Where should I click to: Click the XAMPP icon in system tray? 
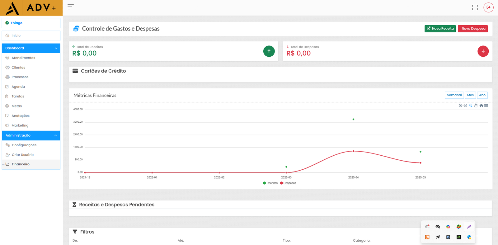[x=427, y=237]
